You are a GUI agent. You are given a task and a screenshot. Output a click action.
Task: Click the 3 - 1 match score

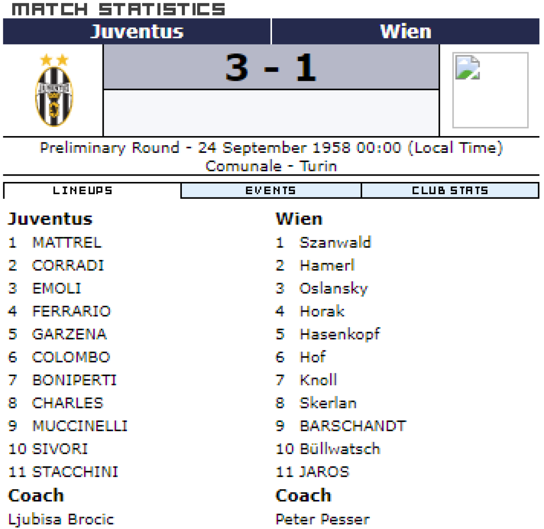(271, 67)
